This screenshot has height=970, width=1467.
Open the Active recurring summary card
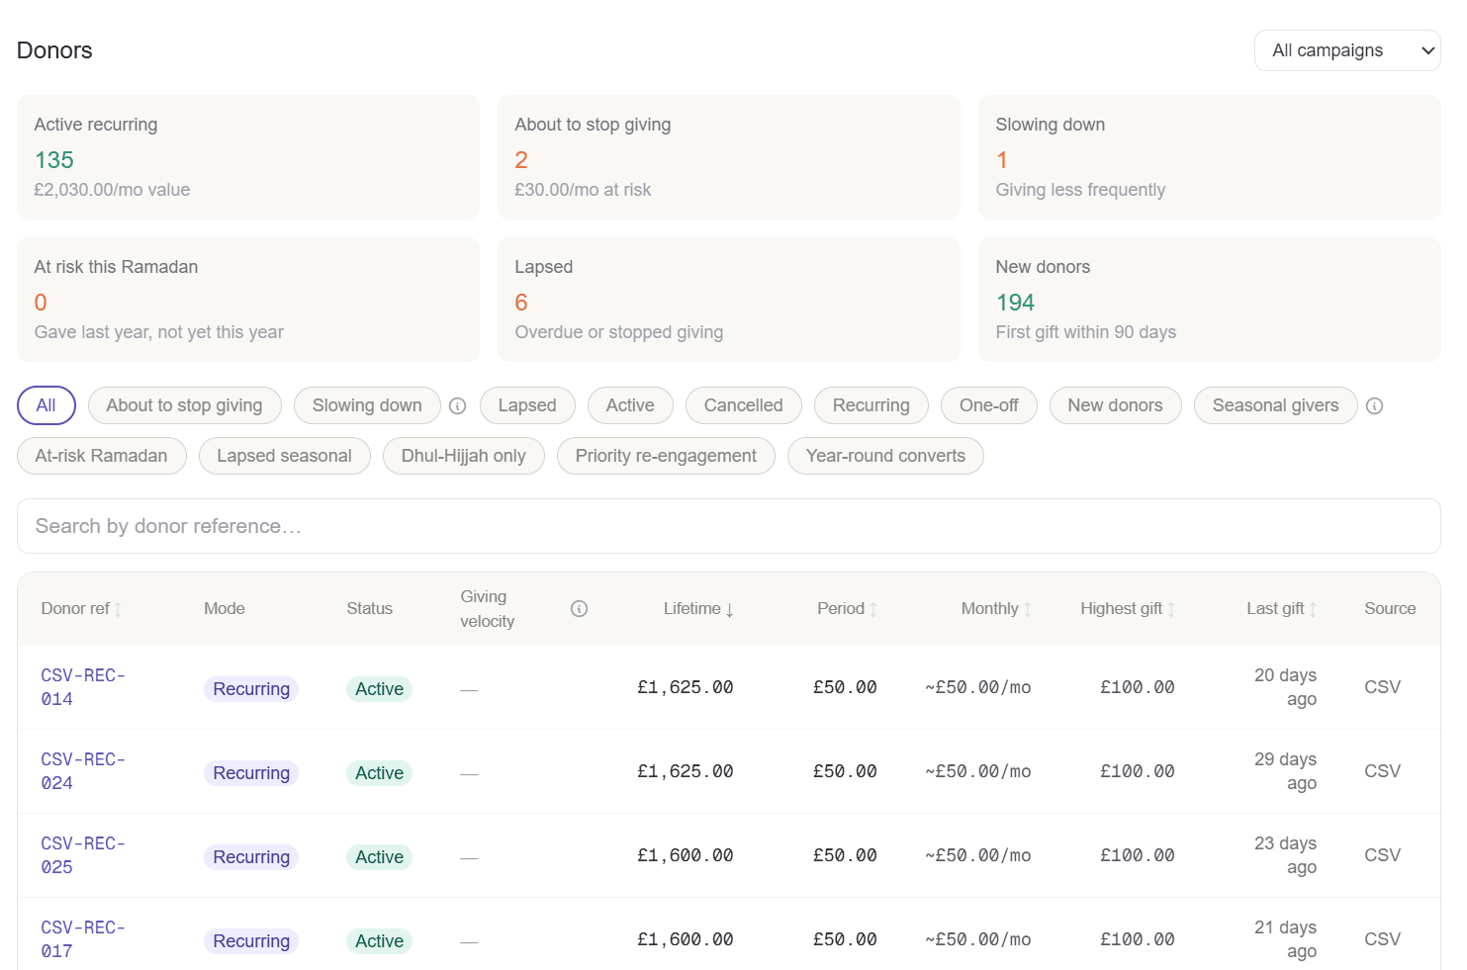[x=248, y=157]
